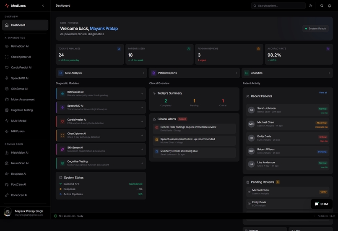This screenshot has height=231, width=338.
Task: Open Patient Reports
Action: click(x=194, y=73)
